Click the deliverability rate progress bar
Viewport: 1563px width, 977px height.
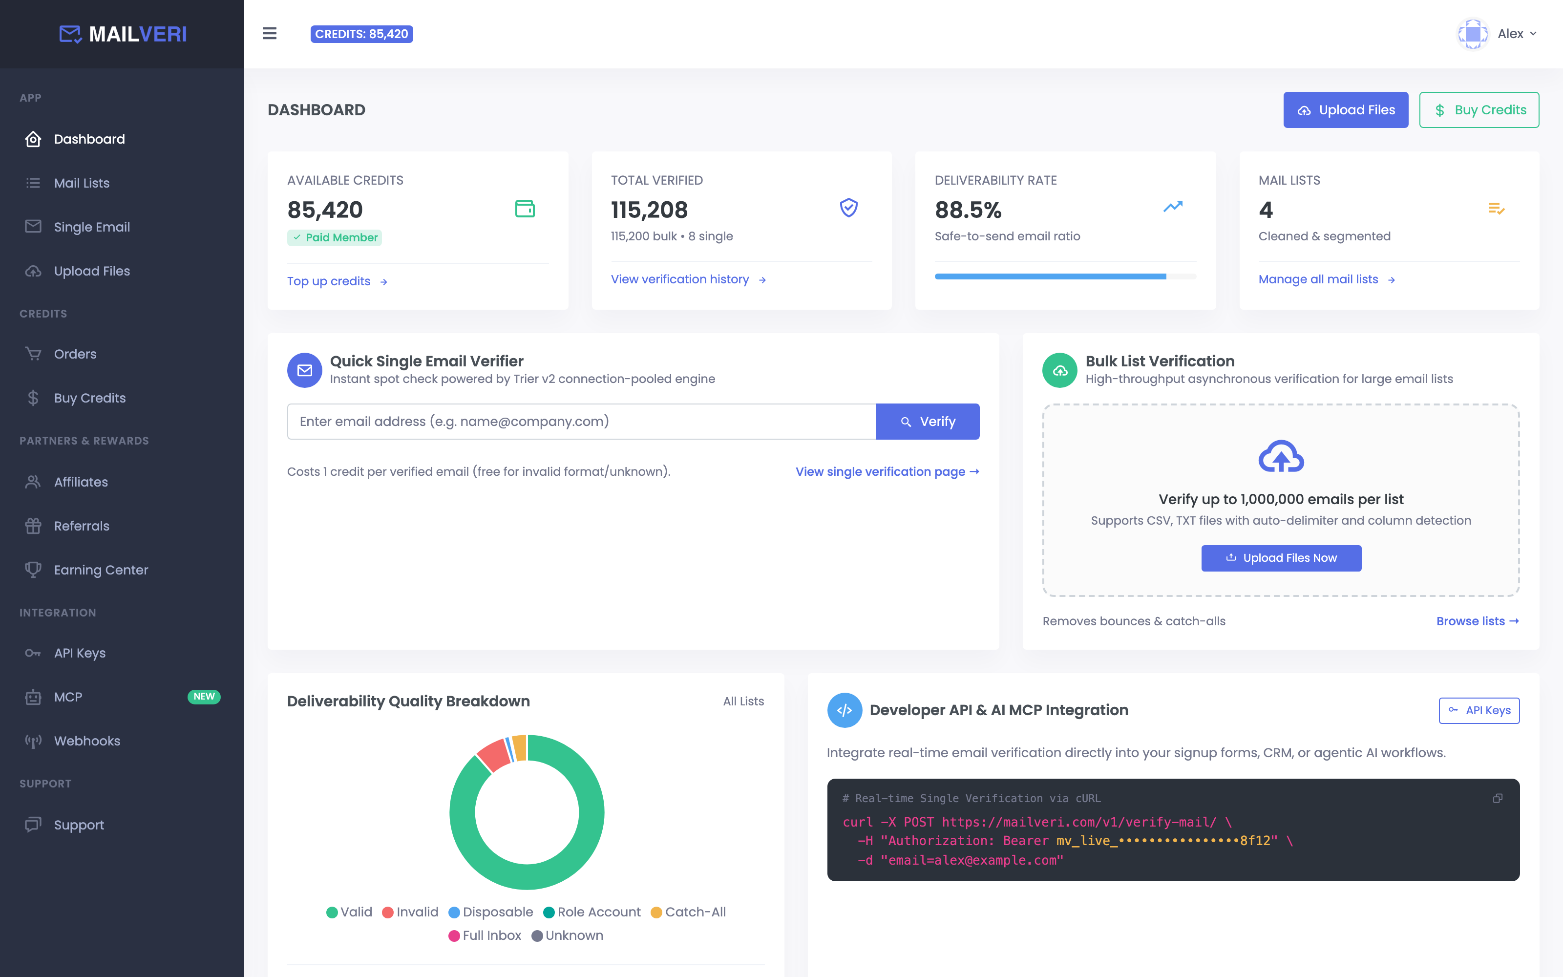[x=1065, y=276]
